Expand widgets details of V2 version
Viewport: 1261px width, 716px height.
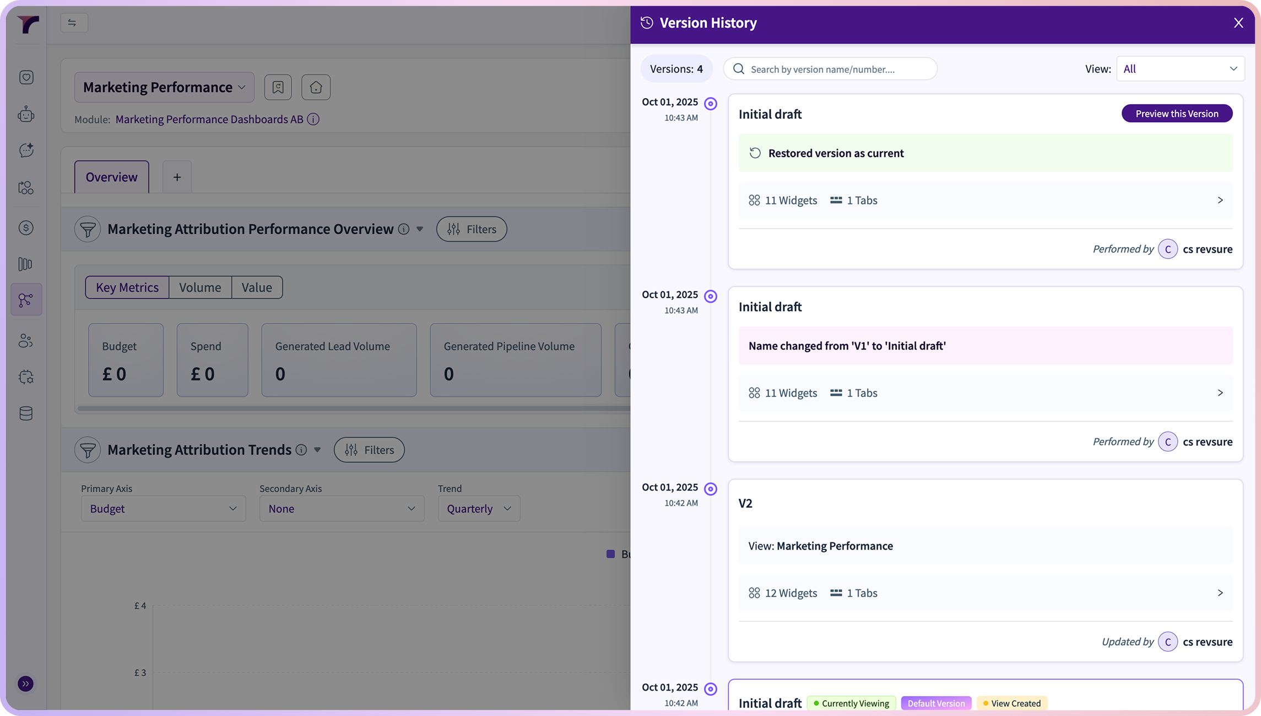(1220, 593)
